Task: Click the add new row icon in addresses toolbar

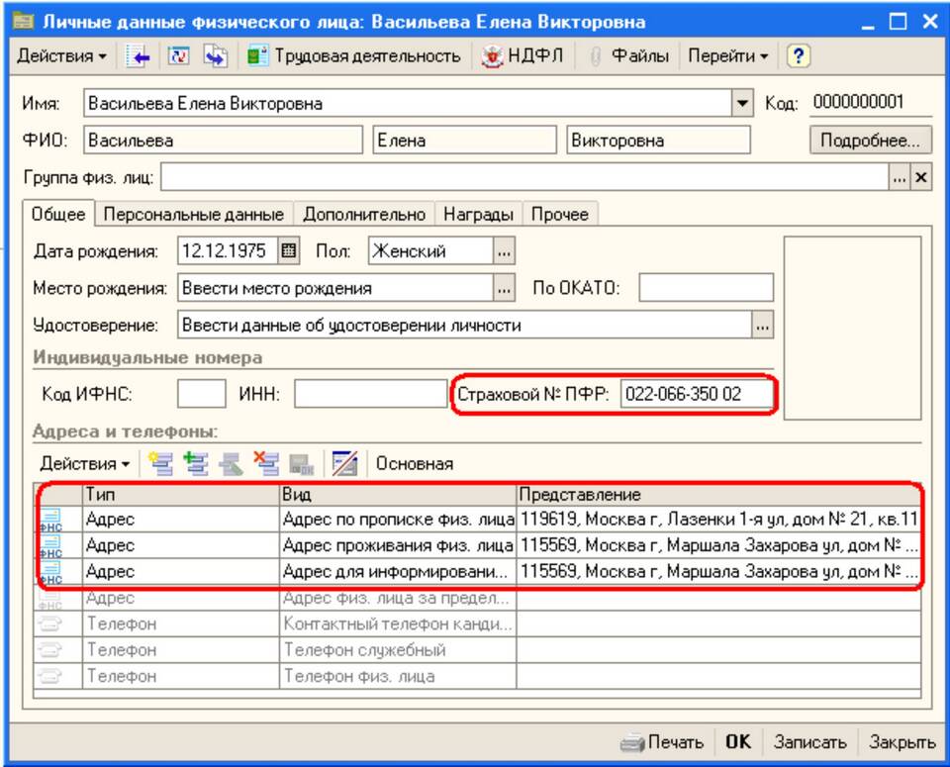Action: click(160, 464)
